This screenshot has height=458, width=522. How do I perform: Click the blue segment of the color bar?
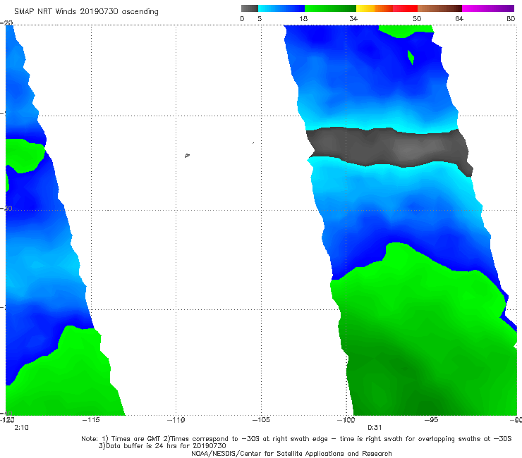(281, 8)
